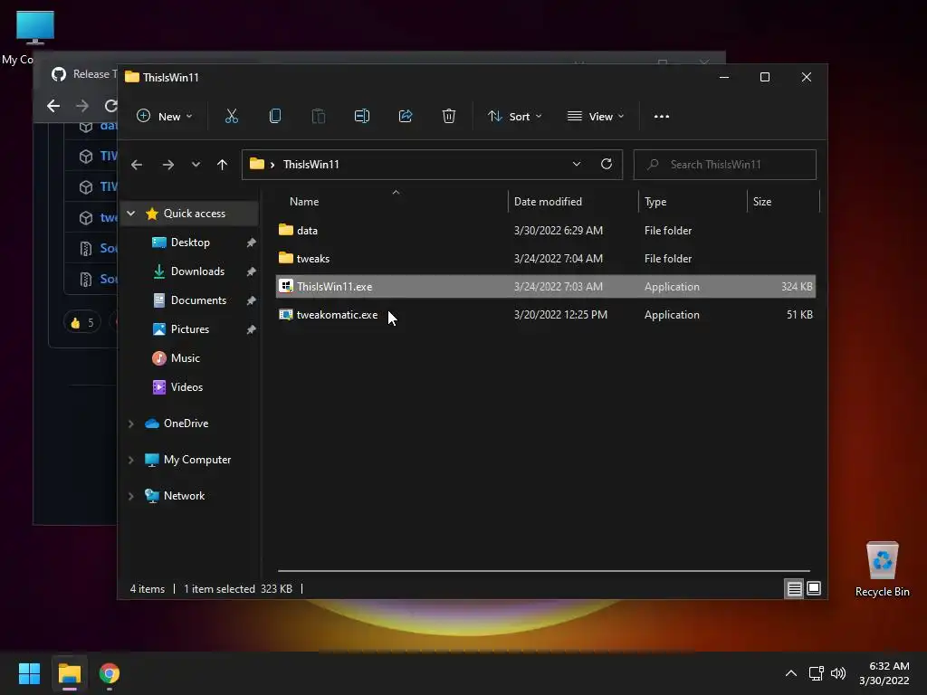Click 324 KB size cell
Image resolution: width=927 pixels, height=695 pixels.
(x=797, y=287)
